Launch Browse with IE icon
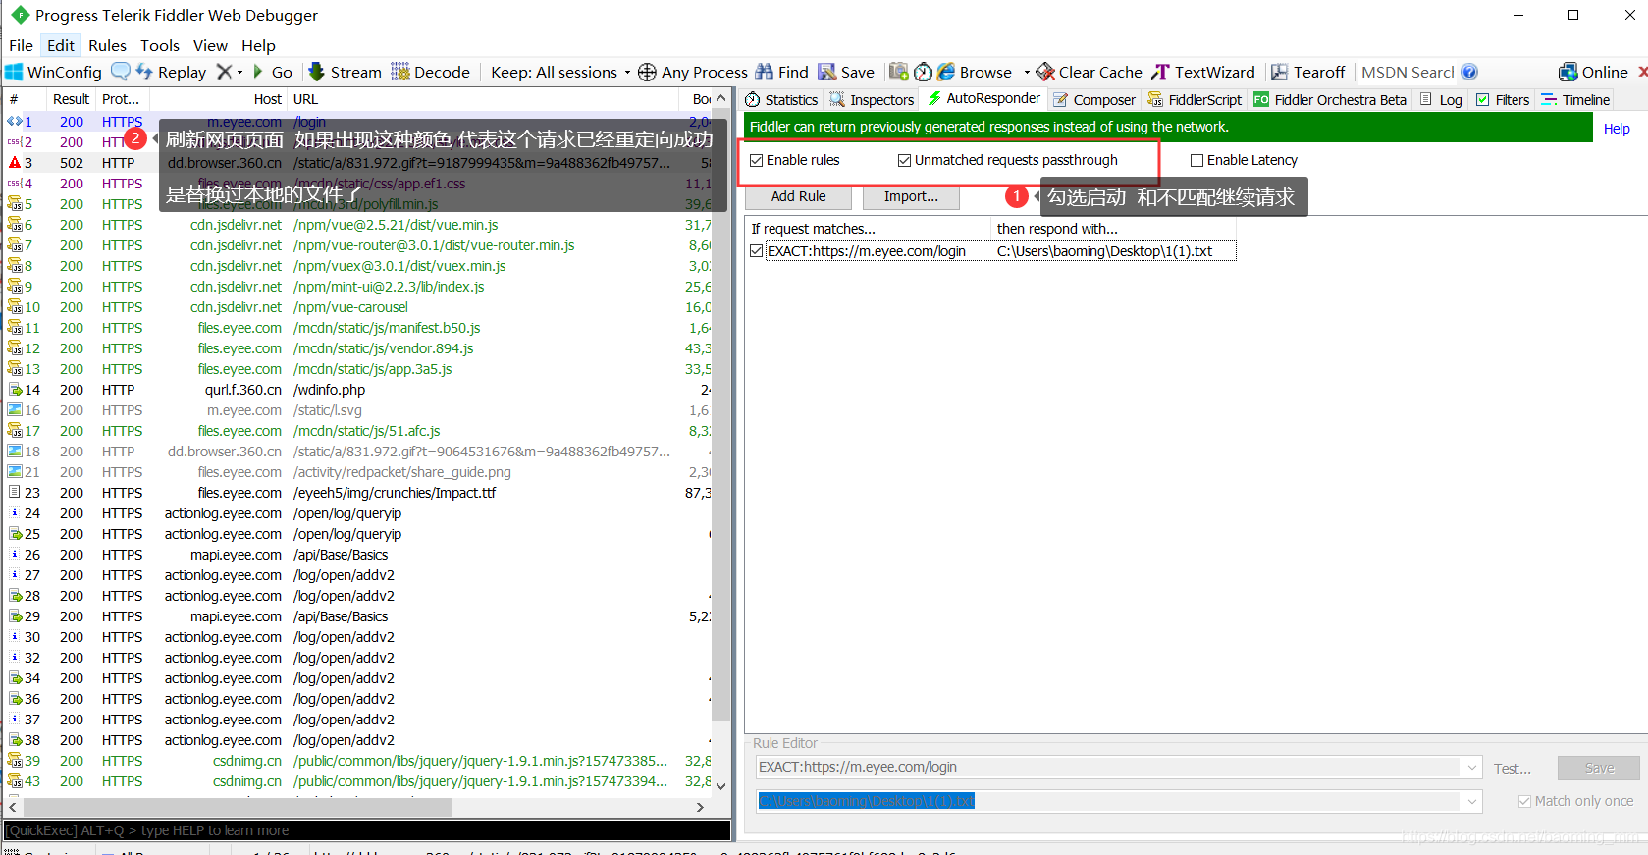 point(946,72)
